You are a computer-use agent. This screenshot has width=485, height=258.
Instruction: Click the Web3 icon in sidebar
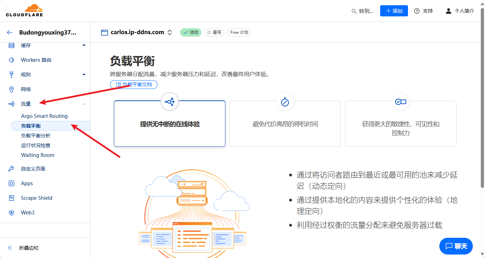pyautogui.click(x=11, y=213)
